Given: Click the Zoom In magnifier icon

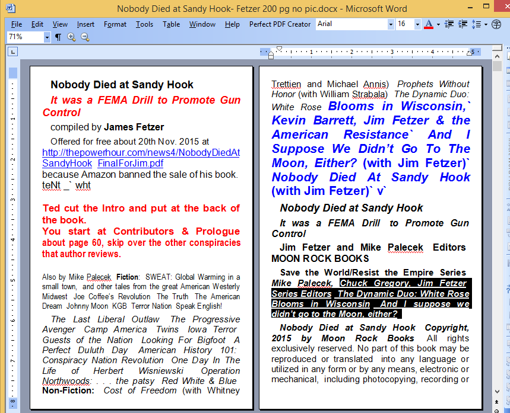Looking at the screenshot, I should pyautogui.click(x=71, y=37).
